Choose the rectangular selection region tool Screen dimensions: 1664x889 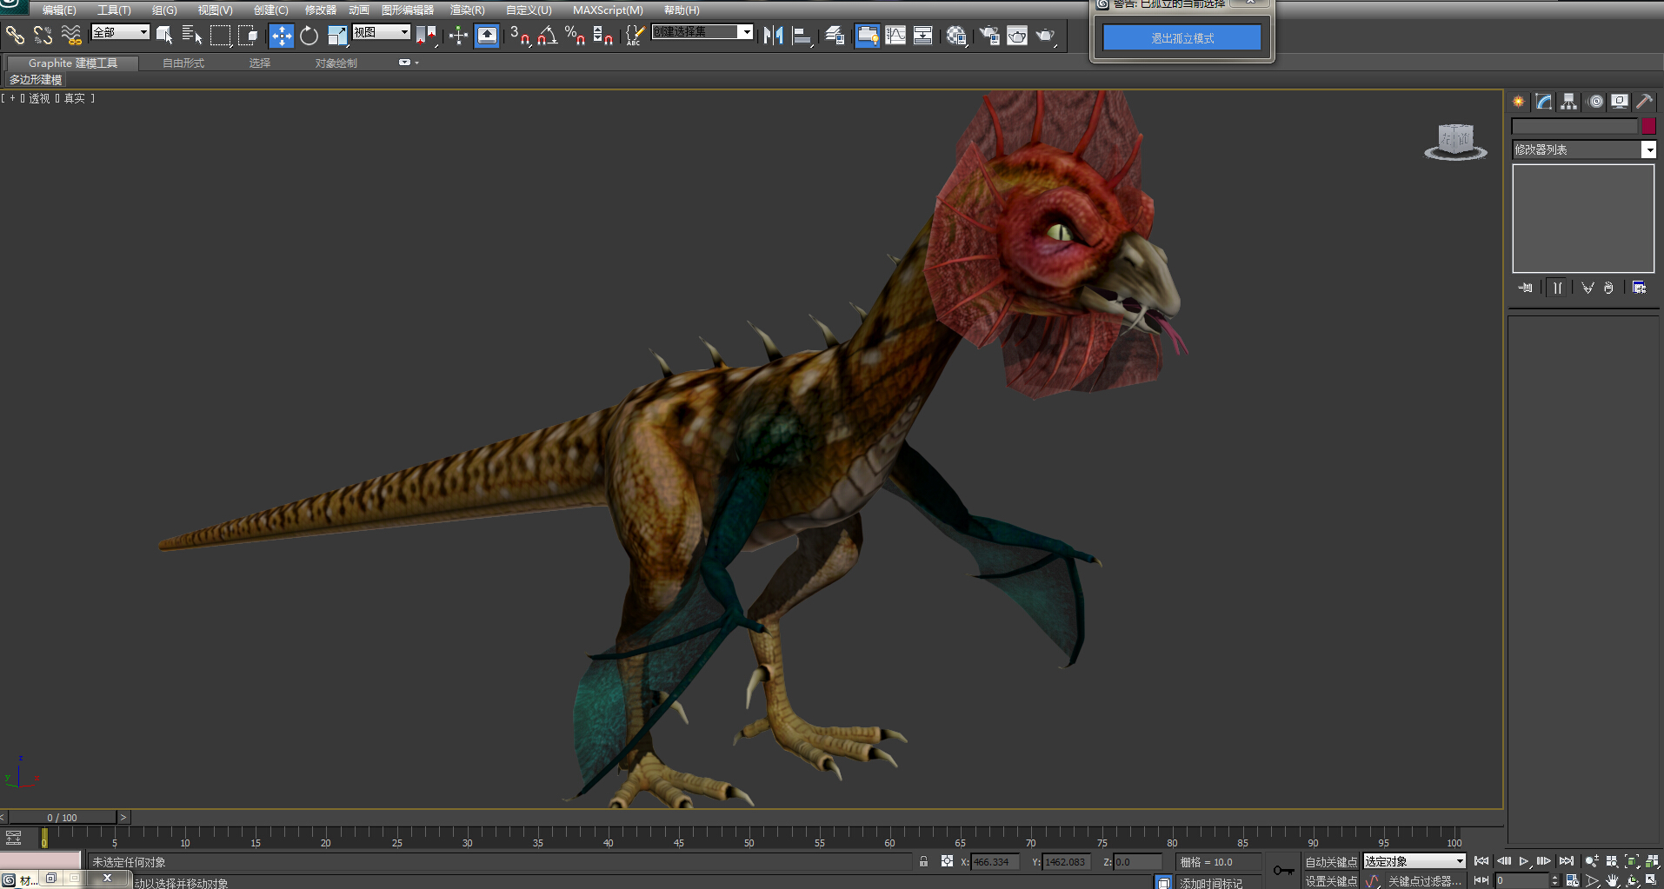pyautogui.click(x=221, y=35)
